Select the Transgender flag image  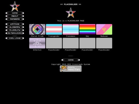point(54,29)
